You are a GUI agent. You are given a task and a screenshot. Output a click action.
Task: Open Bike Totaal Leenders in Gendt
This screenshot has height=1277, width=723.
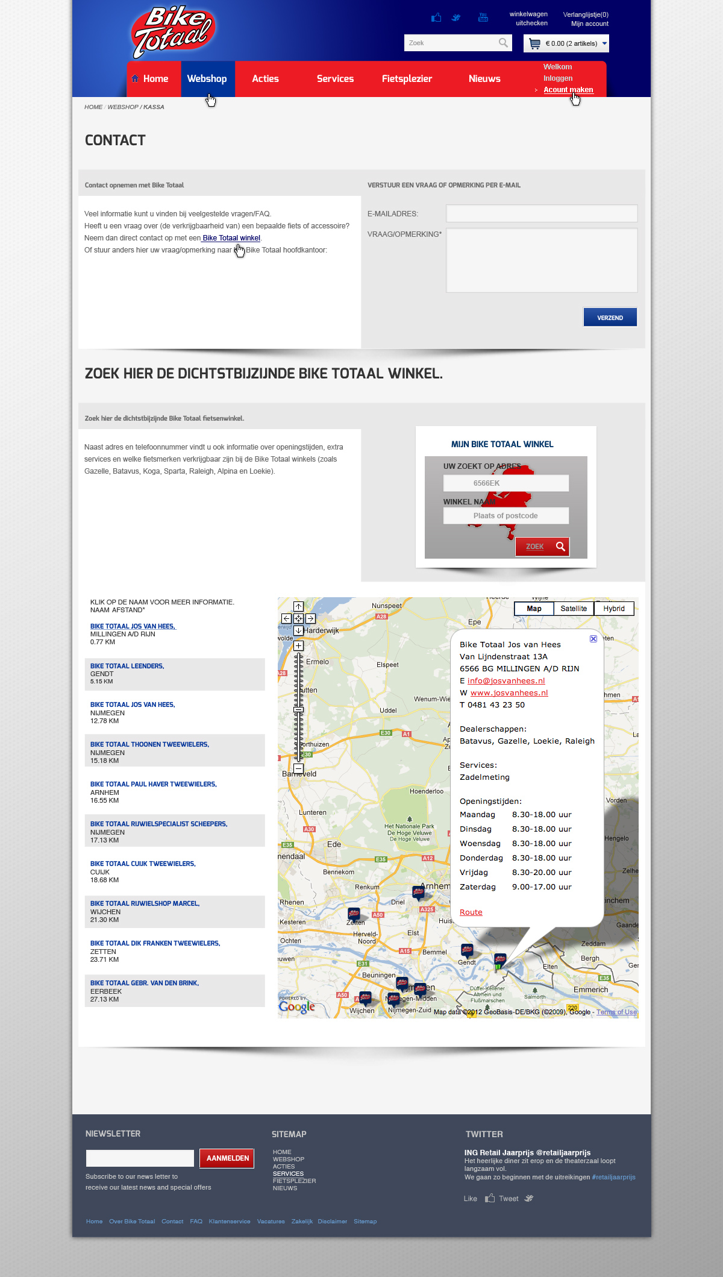point(127,666)
